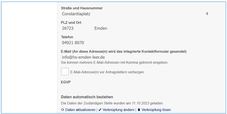The image size is (227, 114).
Task: Click the 'EGVP' field label
Action: [x=66, y=82]
